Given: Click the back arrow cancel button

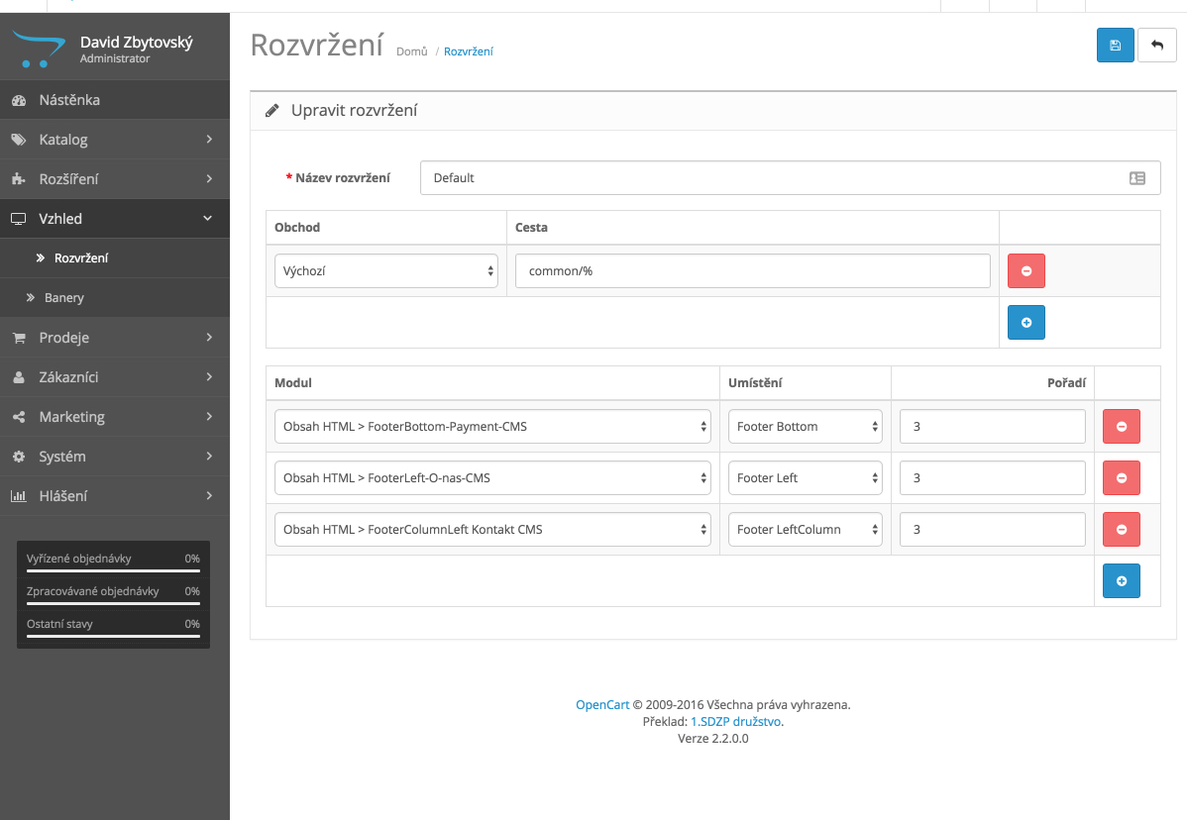Looking at the screenshot, I should pos(1156,46).
